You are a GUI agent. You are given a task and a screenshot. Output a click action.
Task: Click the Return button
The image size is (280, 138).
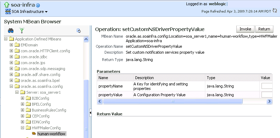tap(264, 29)
